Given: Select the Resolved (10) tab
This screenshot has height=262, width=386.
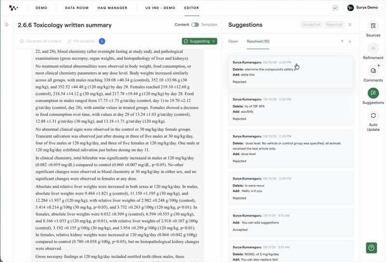Looking at the screenshot, I should 258,41.
